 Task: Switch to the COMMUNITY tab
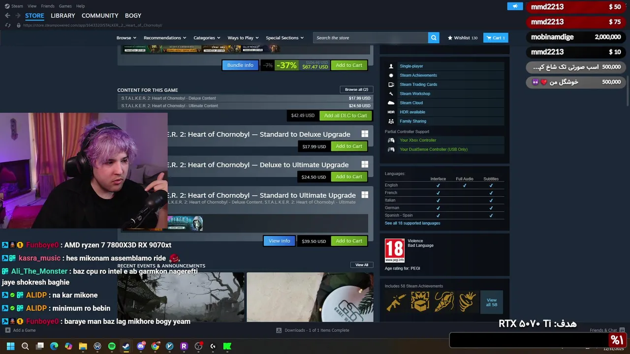(100, 16)
